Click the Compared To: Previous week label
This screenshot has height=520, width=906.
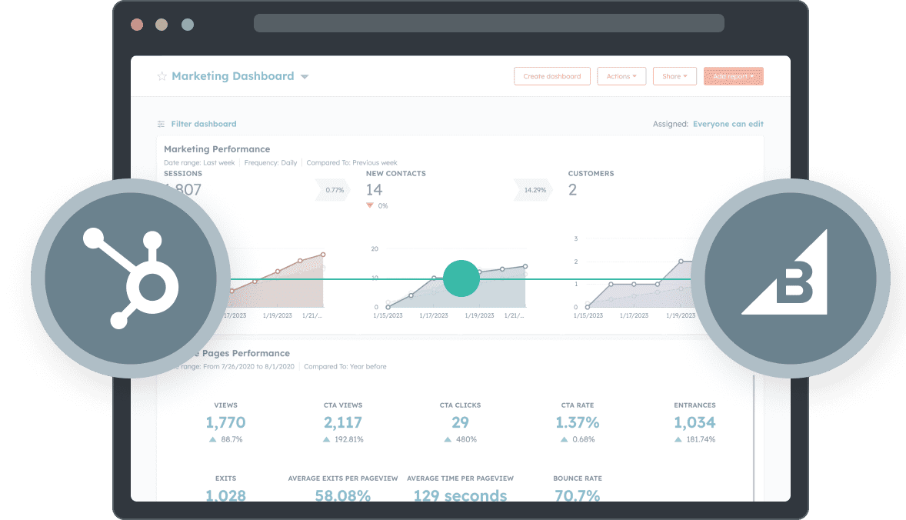point(352,162)
